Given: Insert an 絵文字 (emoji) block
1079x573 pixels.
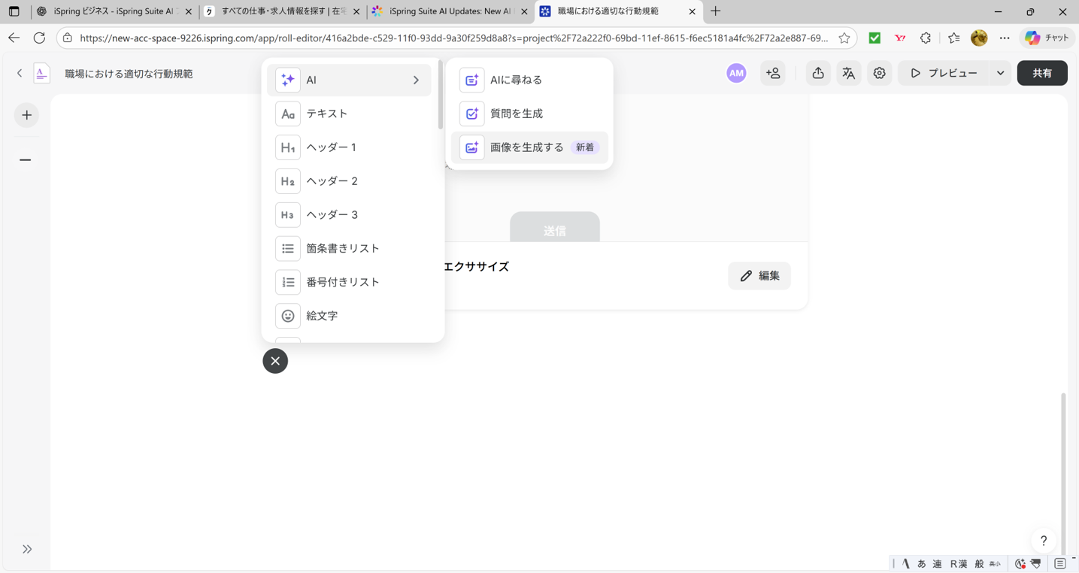Looking at the screenshot, I should pyautogui.click(x=350, y=315).
